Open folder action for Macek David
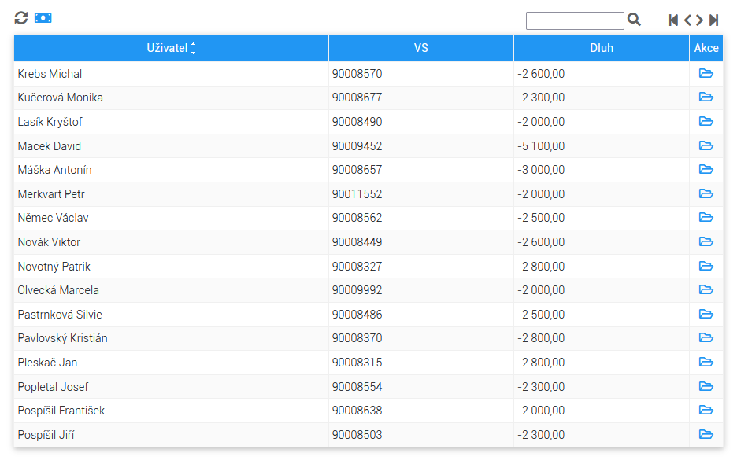The image size is (737, 464). pos(706,145)
